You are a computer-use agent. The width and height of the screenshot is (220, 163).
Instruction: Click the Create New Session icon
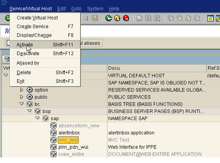[x=210, y=18]
